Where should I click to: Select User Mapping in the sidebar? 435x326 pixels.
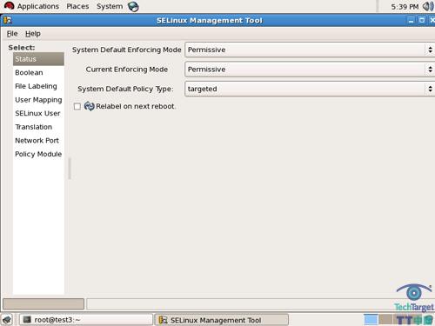pos(38,100)
